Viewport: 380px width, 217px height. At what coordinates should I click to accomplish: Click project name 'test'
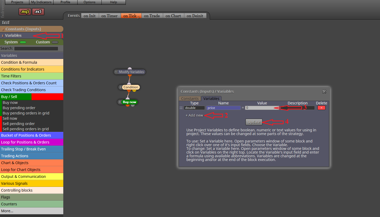[6, 22]
